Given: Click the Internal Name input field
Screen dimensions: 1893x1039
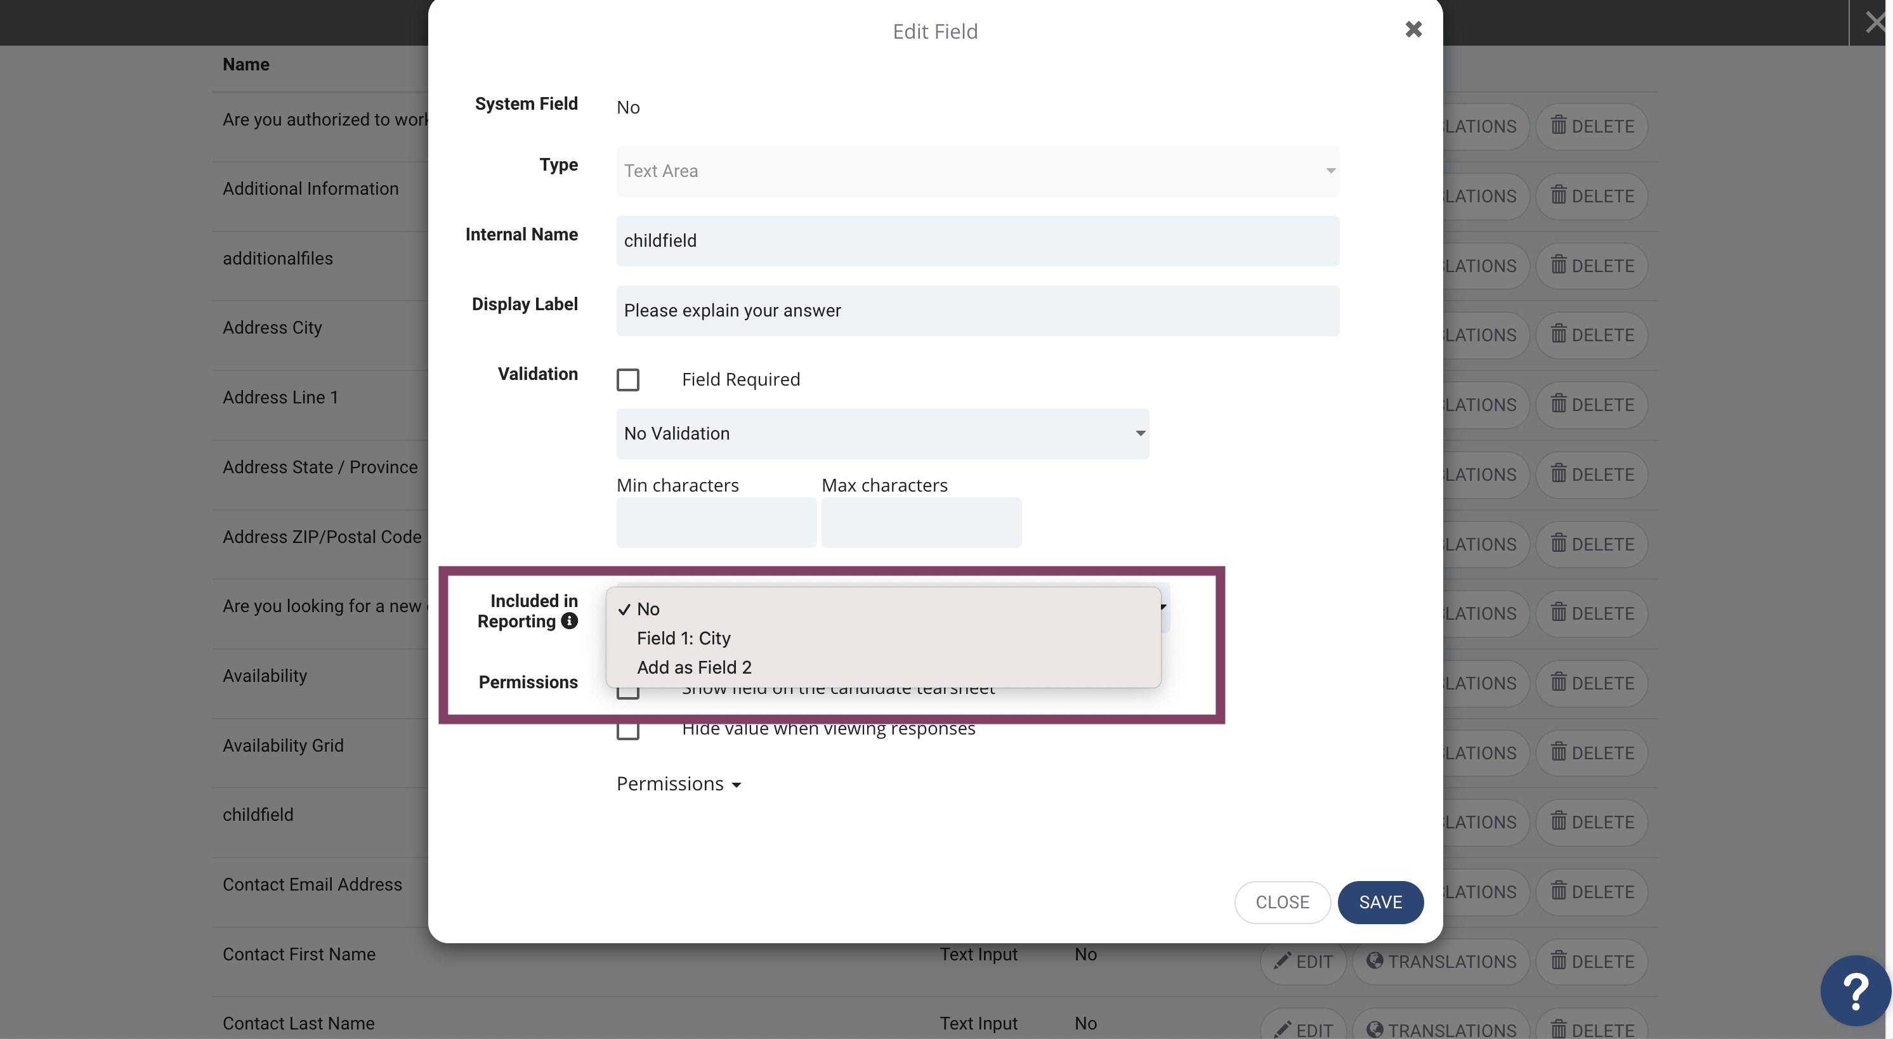Looking at the screenshot, I should (x=978, y=241).
